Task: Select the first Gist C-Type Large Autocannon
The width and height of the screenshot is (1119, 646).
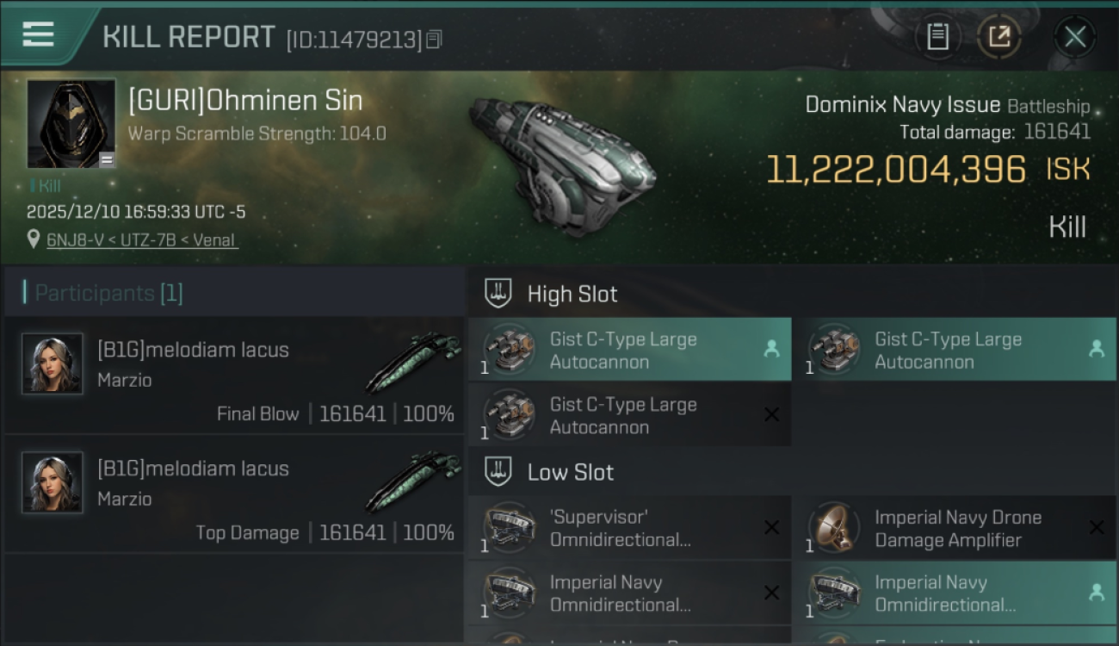Action: click(x=628, y=350)
